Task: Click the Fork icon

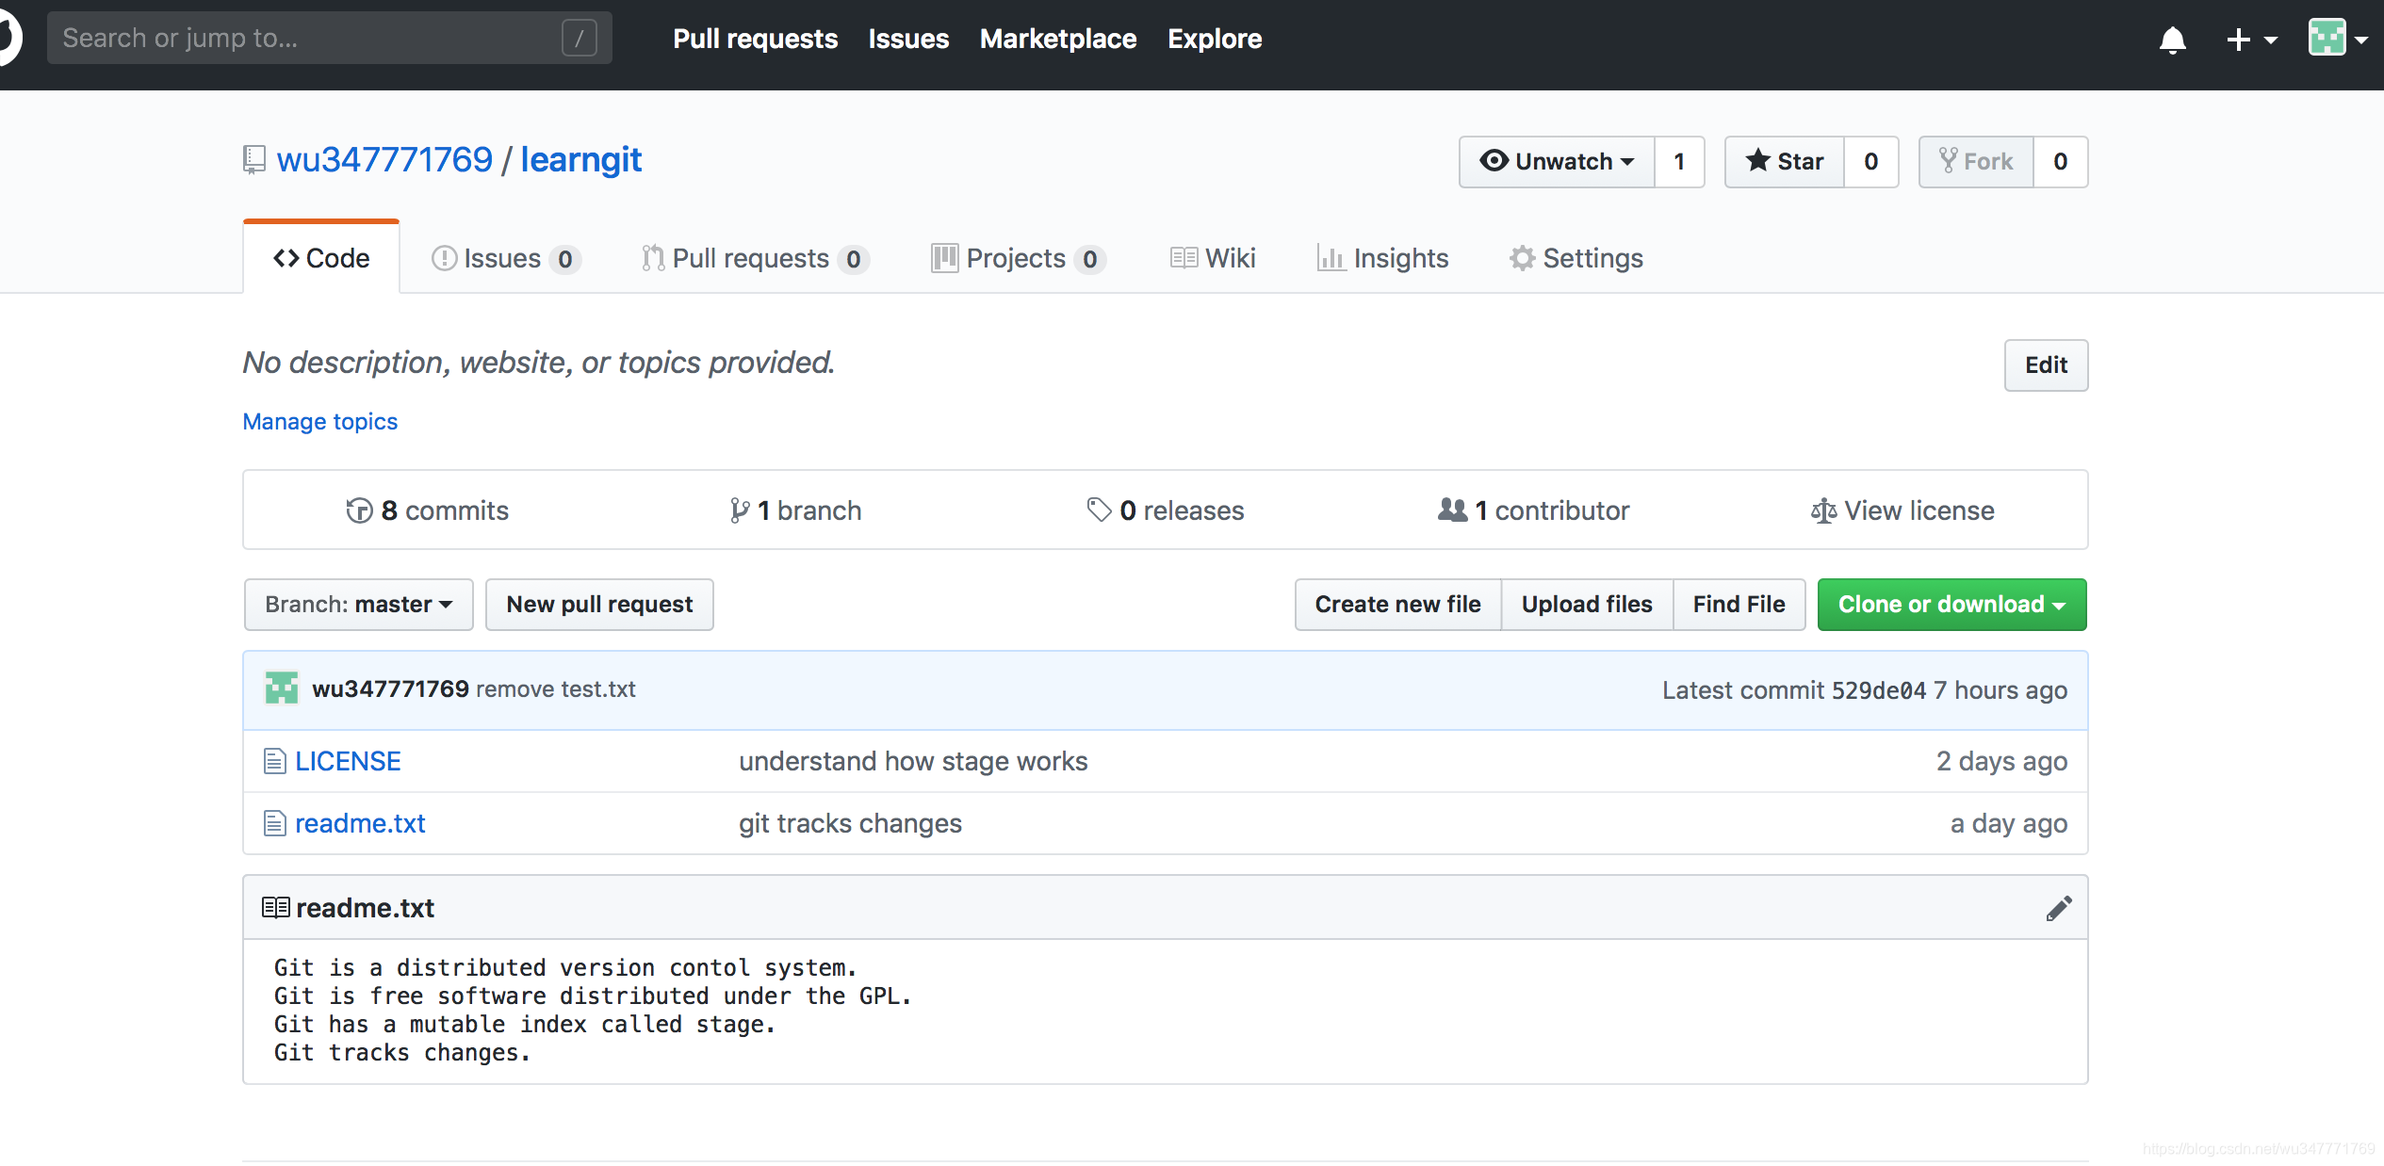Action: (x=1948, y=161)
